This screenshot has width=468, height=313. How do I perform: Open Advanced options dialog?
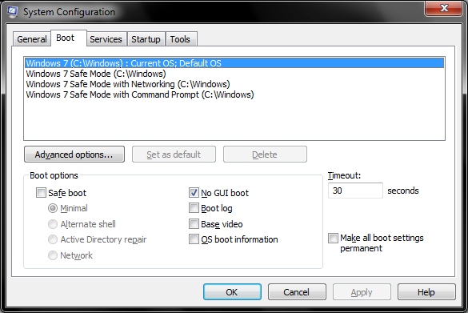[x=74, y=154]
